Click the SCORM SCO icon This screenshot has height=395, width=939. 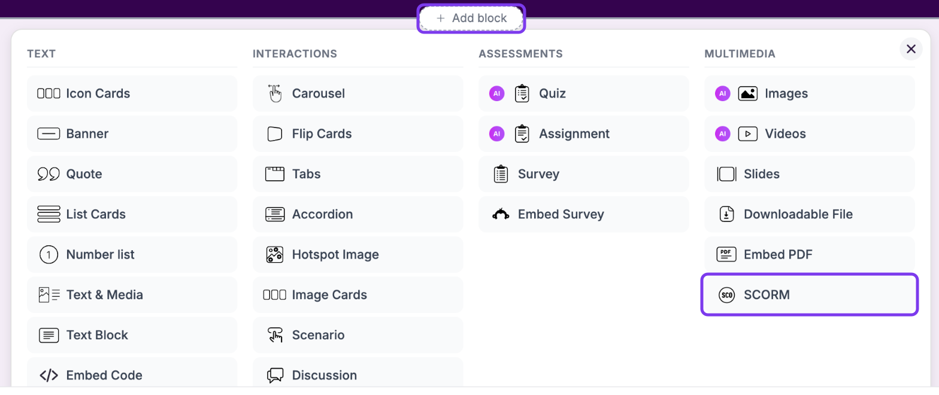tap(726, 294)
